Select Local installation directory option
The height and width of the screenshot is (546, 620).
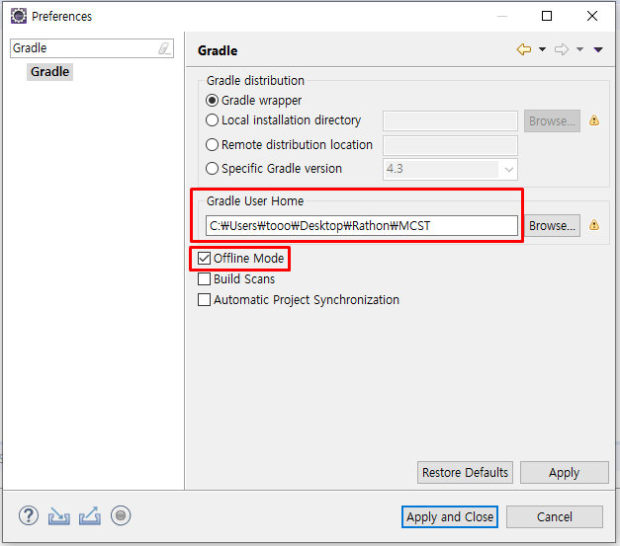click(x=212, y=120)
